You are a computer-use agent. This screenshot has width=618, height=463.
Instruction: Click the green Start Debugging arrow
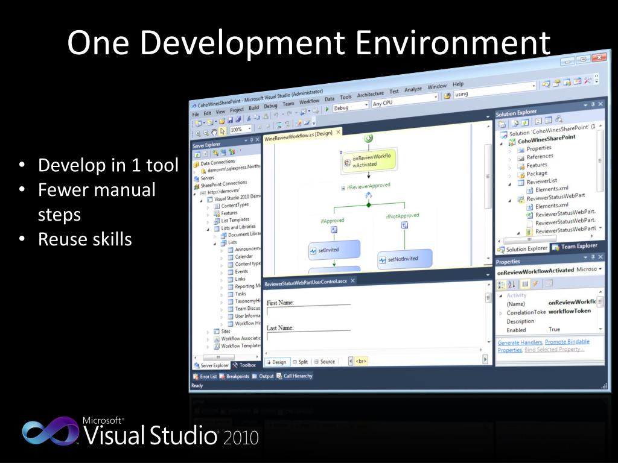pyautogui.click(x=327, y=109)
